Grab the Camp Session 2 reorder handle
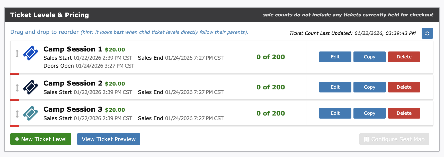The height and width of the screenshot is (157, 444). click(x=17, y=88)
